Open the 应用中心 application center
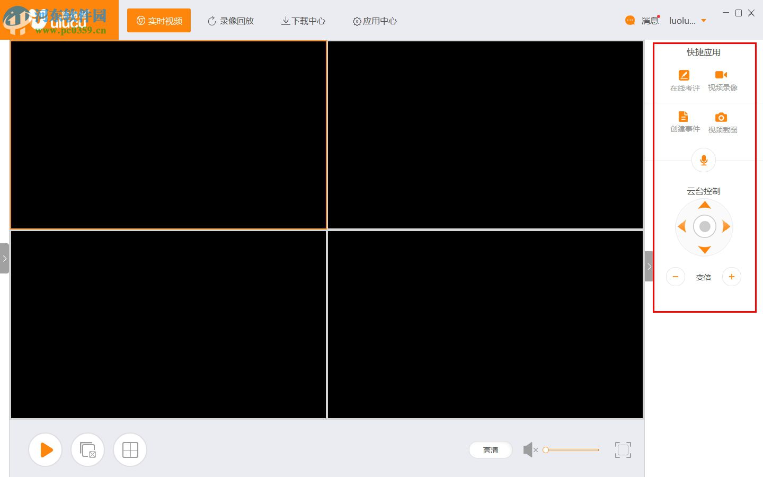This screenshot has height=477, width=763. tap(375, 21)
